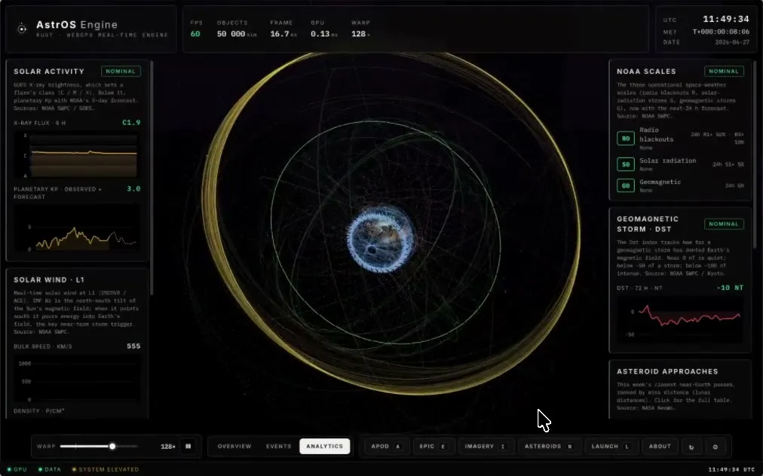Image resolution: width=763 pixels, height=476 pixels.
Task: Click the FPS 60 readout
Action: tap(195, 29)
